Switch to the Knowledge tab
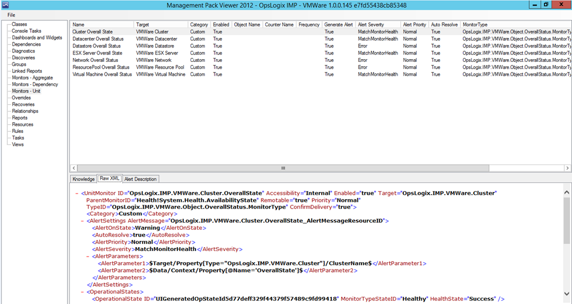Image resolution: width=572 pixels, height=304 pixels. 83,179
